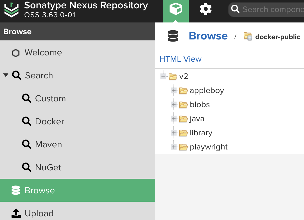Click the Sonatype Nexus logo

pyautogui.click(x=12, y=10)
